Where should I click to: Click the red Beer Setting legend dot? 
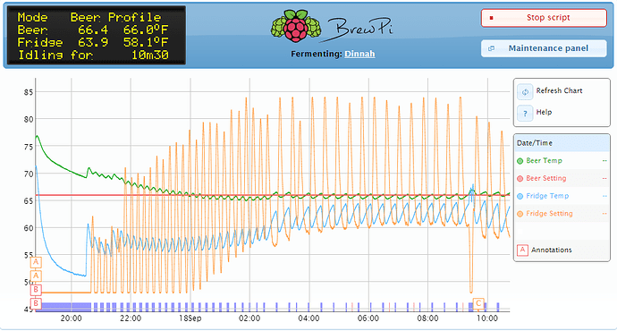(x=520, y=179)
